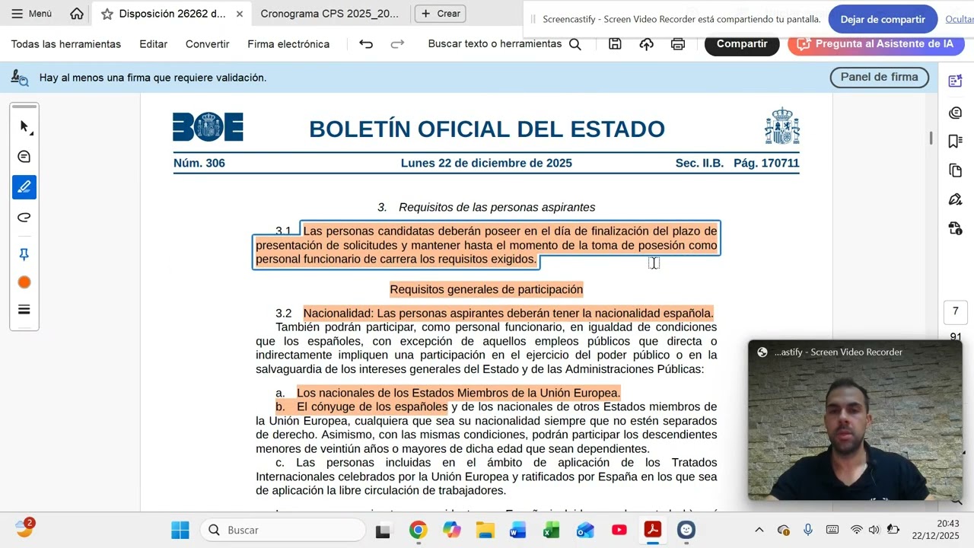Click the Compartir button
This screenshot has width=974, height=548.
(x=742, y=44)
